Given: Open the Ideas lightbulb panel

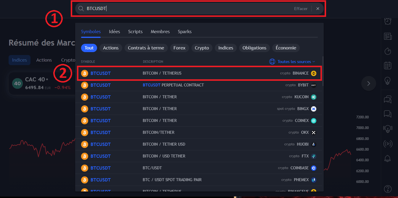Looking at the screenshot, I should click(x=388, y=81).
